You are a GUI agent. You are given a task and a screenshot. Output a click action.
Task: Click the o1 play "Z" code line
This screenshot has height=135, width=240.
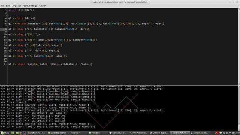point(49,29)
